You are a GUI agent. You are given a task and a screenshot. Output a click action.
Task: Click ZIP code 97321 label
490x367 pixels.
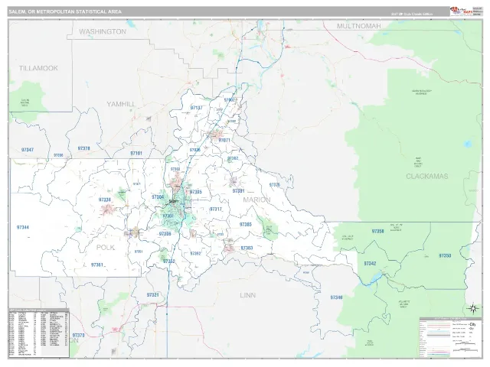pyautogui.click(x=153, y=295)
